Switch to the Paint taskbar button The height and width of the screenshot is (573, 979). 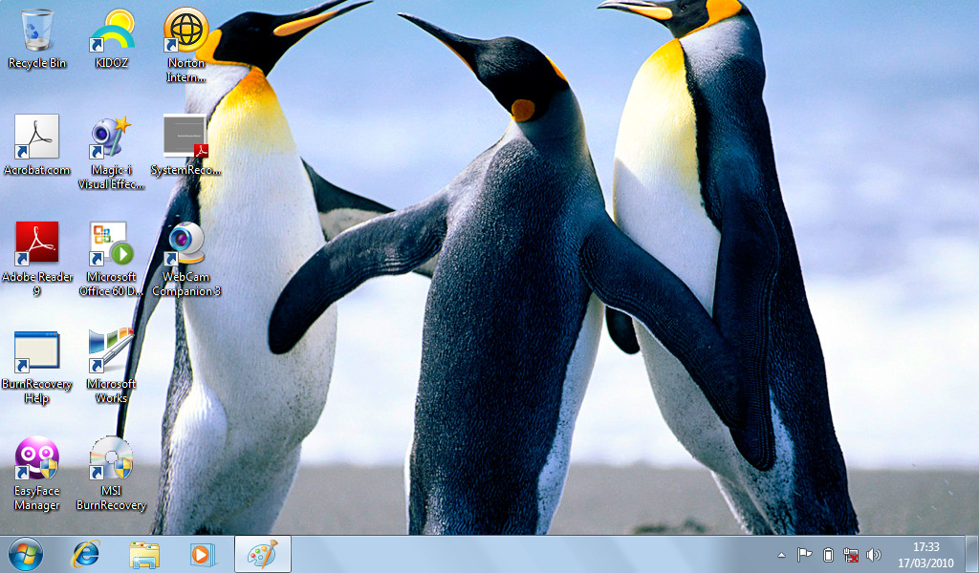pyautogui.click(x=262, y=554)
